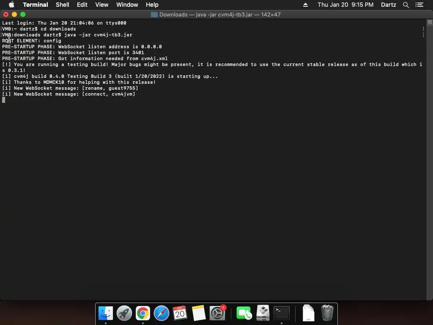Click the Downloads folder proxy icon in title
The width and height of the screenshot is (433, 325).
(x=154, y=15)
